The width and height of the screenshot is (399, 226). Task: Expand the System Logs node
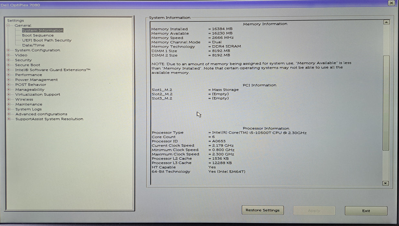pyautogui.click(x=8, y=109)
